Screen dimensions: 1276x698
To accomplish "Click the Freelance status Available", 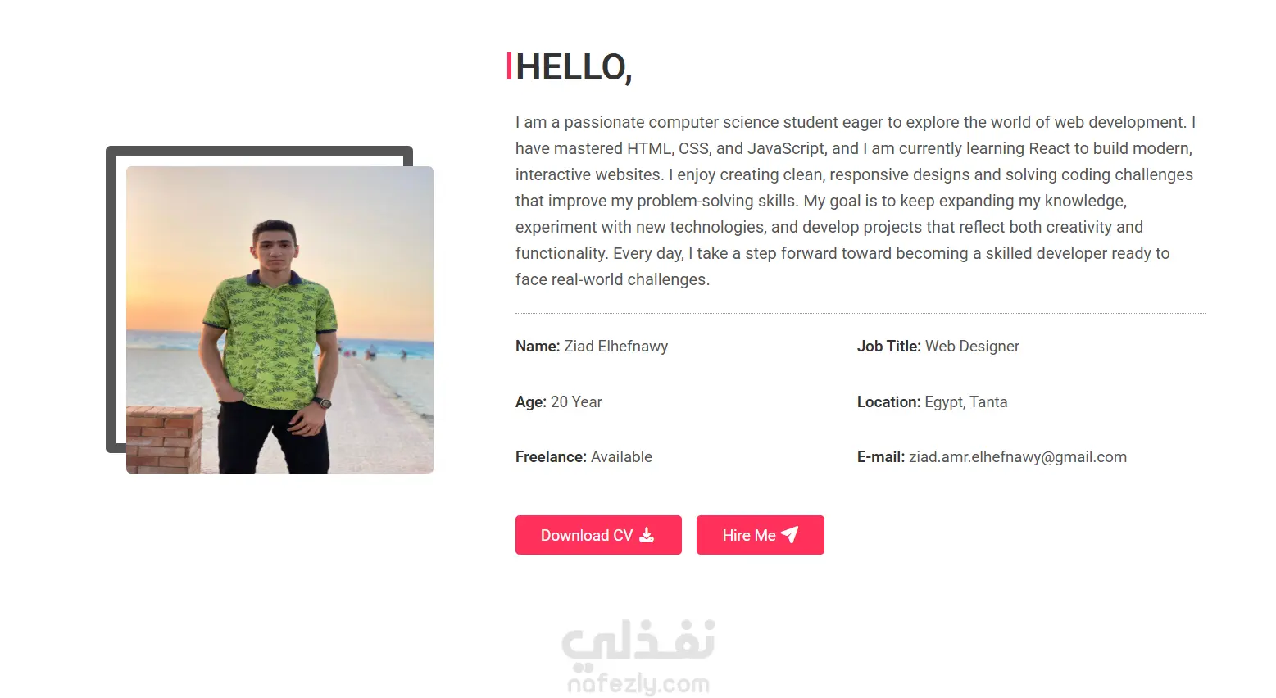I will [x=621, y=457].
